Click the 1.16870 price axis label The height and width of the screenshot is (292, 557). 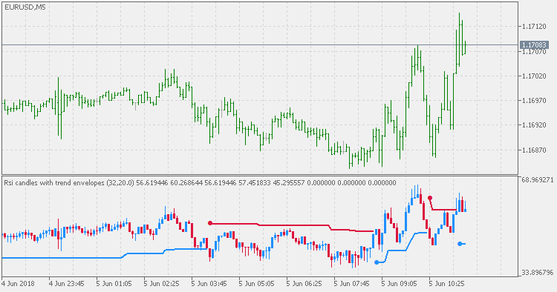[534, 150]
